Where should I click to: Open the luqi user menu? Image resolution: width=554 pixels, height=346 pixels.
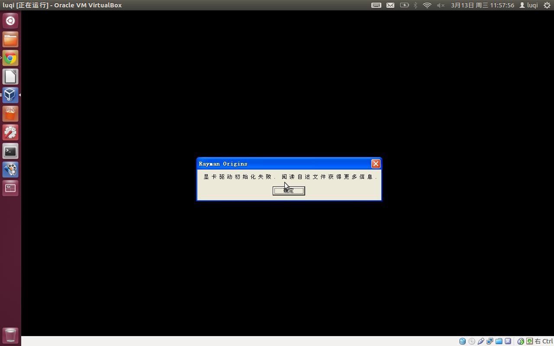528,5
